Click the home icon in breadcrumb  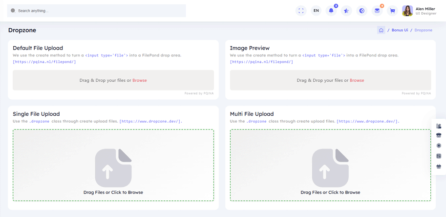[x=381, y=30]
